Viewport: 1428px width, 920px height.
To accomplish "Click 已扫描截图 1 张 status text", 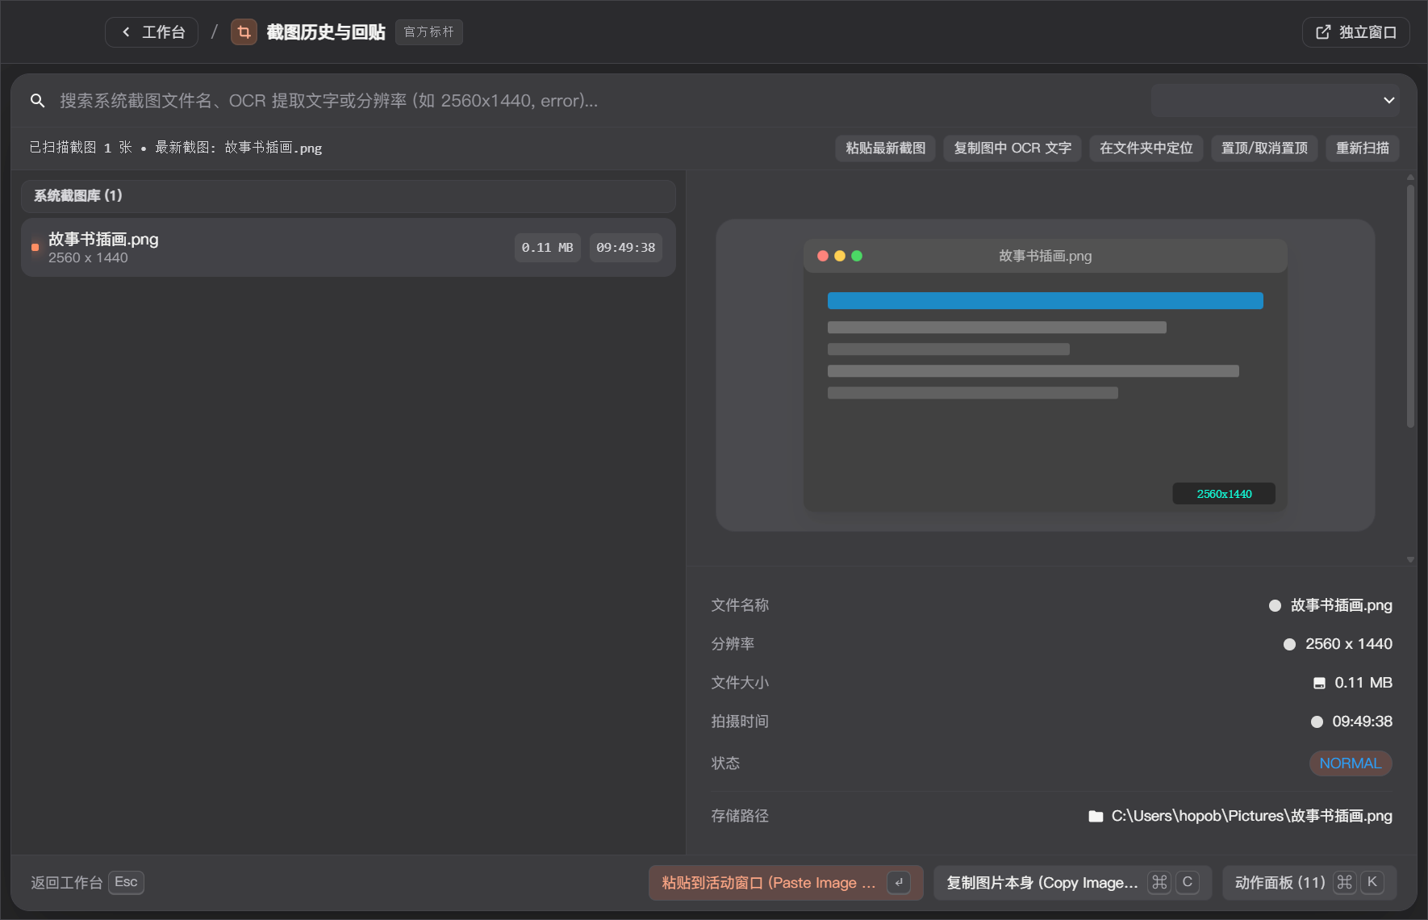I will (x=81, y=148).
